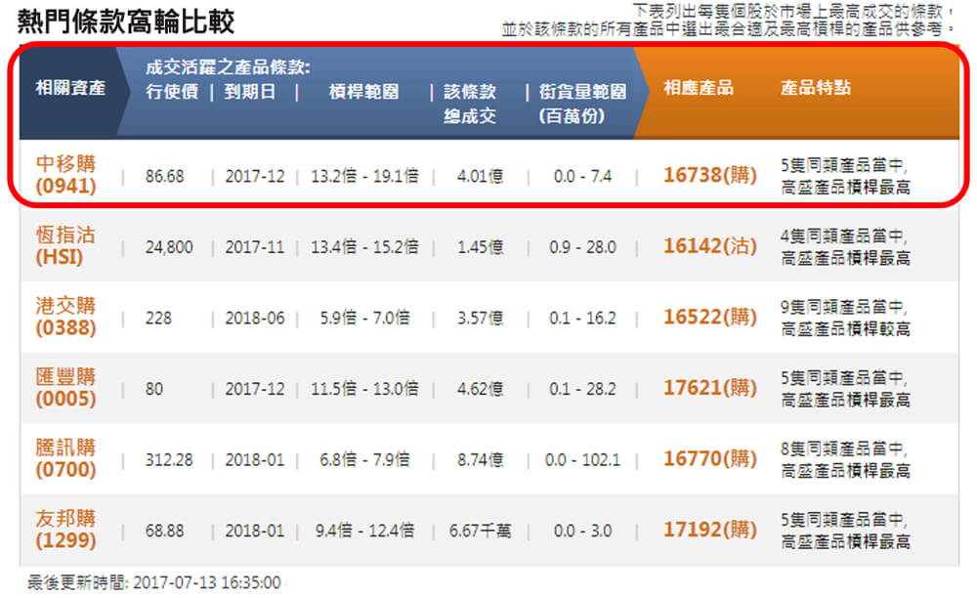Click the 9隻同類產品當中 feature text
Image resolution: width=977 pixels, height=598 pixels.
coord(844,307)
